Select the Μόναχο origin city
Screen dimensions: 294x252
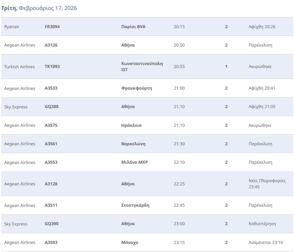130,242
